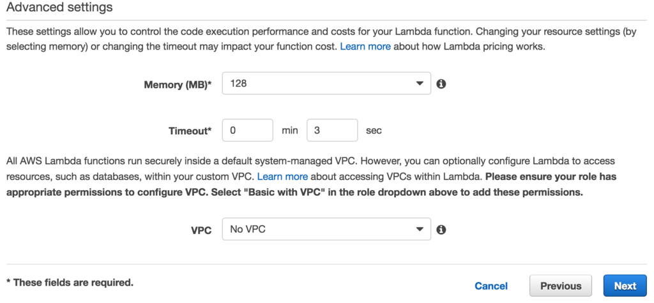The height and width of the screenshot is (303, 654).
Task: Click the Advanced settings heading
Action: (x=59, y=8)
